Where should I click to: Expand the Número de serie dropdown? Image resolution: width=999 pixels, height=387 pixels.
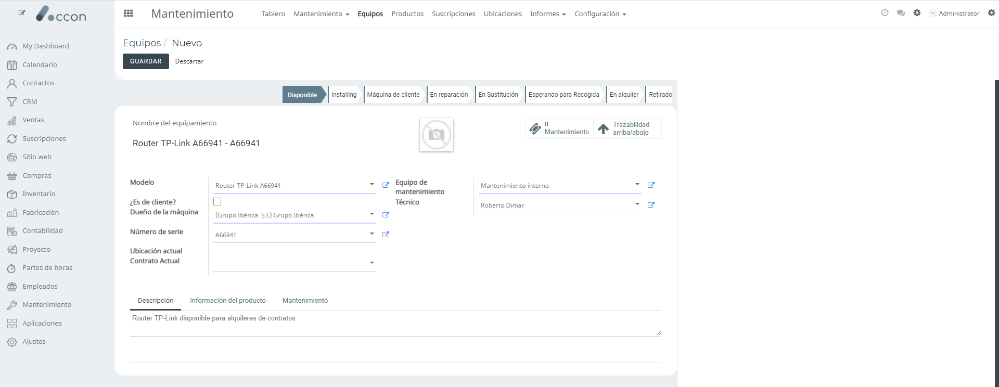(x=372, y=234)
